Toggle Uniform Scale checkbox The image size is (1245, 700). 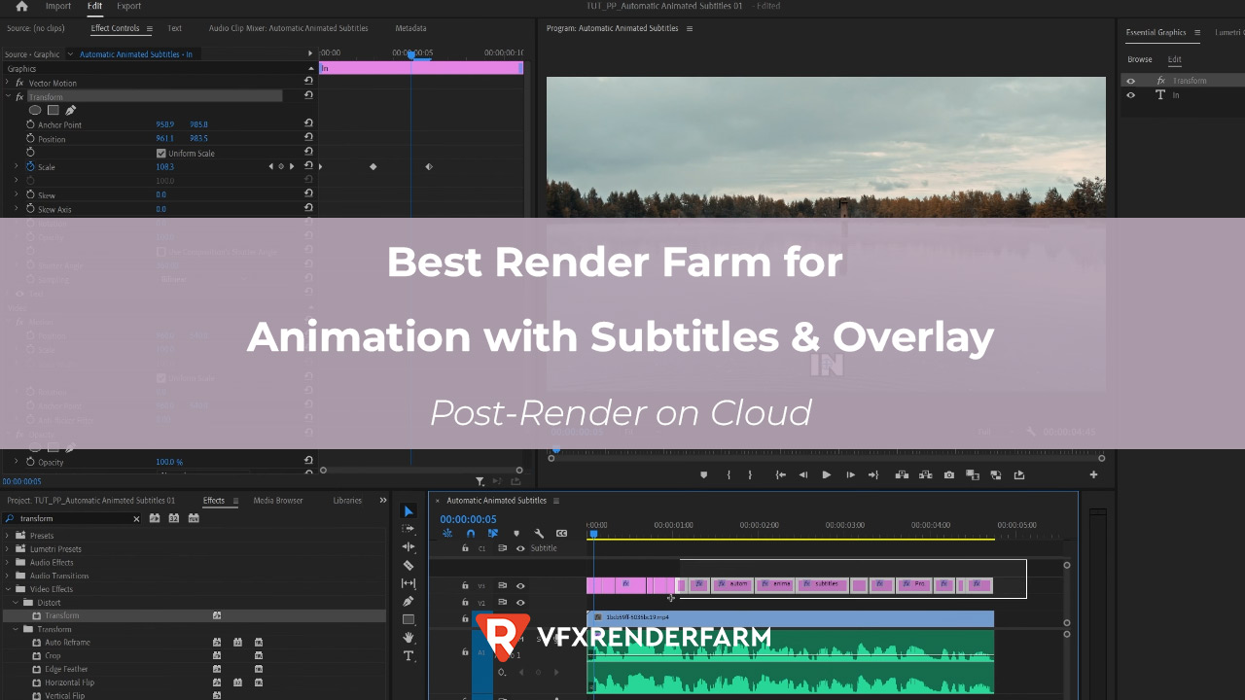160,153
